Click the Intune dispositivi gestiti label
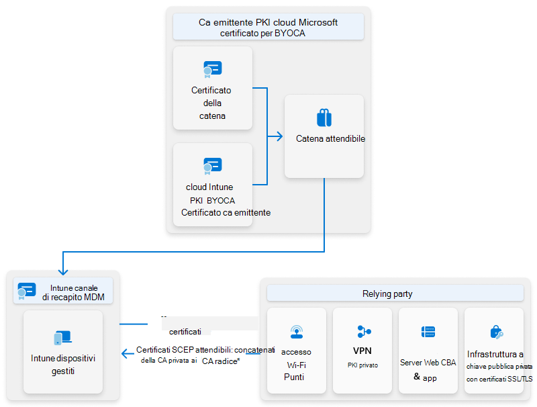Screen dimensions: 537x407 tap(63, 365)
